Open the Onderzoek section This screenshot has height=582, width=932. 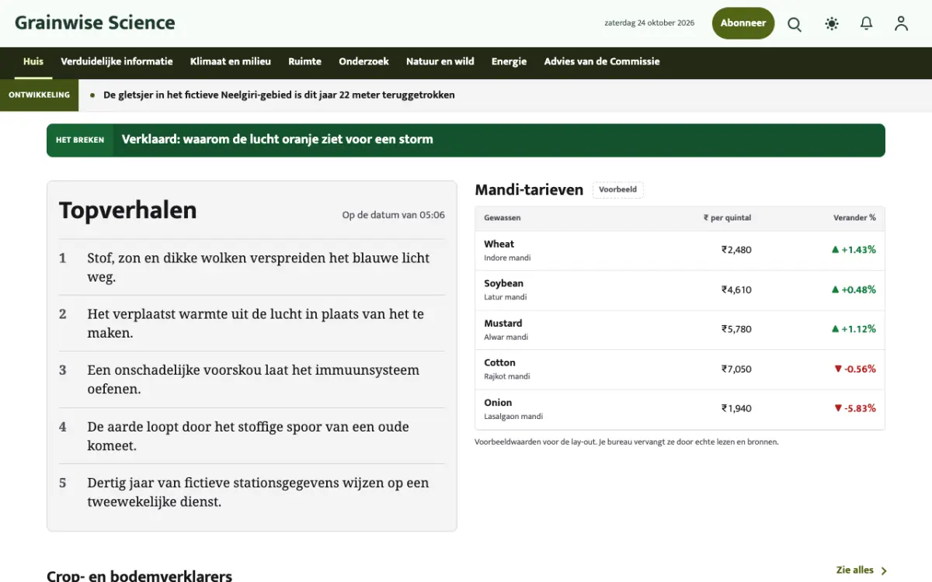click(363, 62)
